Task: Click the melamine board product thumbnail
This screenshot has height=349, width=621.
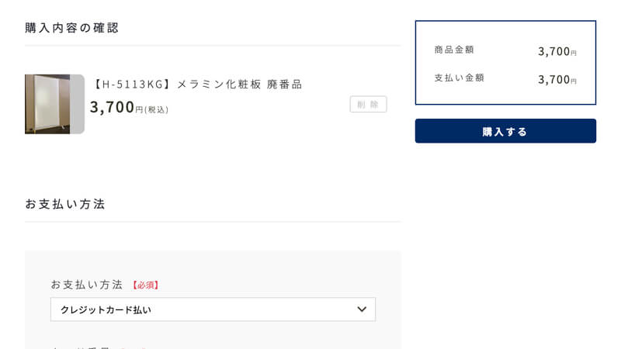Action: click(x=47, y=104)
